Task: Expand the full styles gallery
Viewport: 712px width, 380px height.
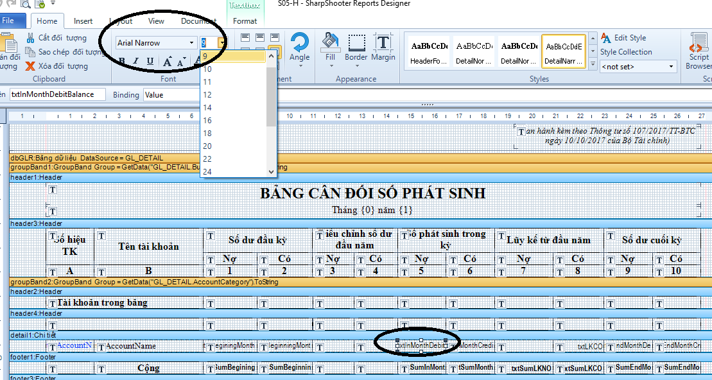Action: point(592,64)
